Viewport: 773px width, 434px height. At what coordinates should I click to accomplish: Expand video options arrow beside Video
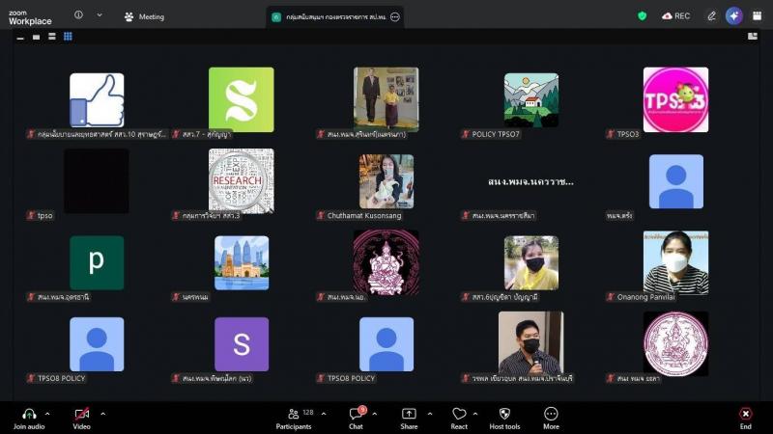[x=103, y=415]
